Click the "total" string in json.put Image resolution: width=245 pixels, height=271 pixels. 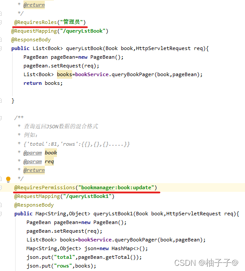65,258
